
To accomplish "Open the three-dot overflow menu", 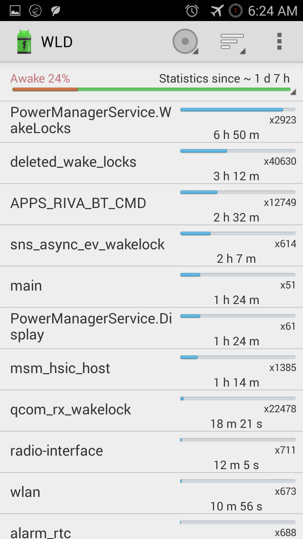I will pos(279,42).
